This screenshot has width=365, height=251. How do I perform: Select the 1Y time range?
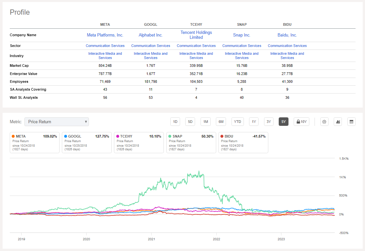[x=254, y=122]
